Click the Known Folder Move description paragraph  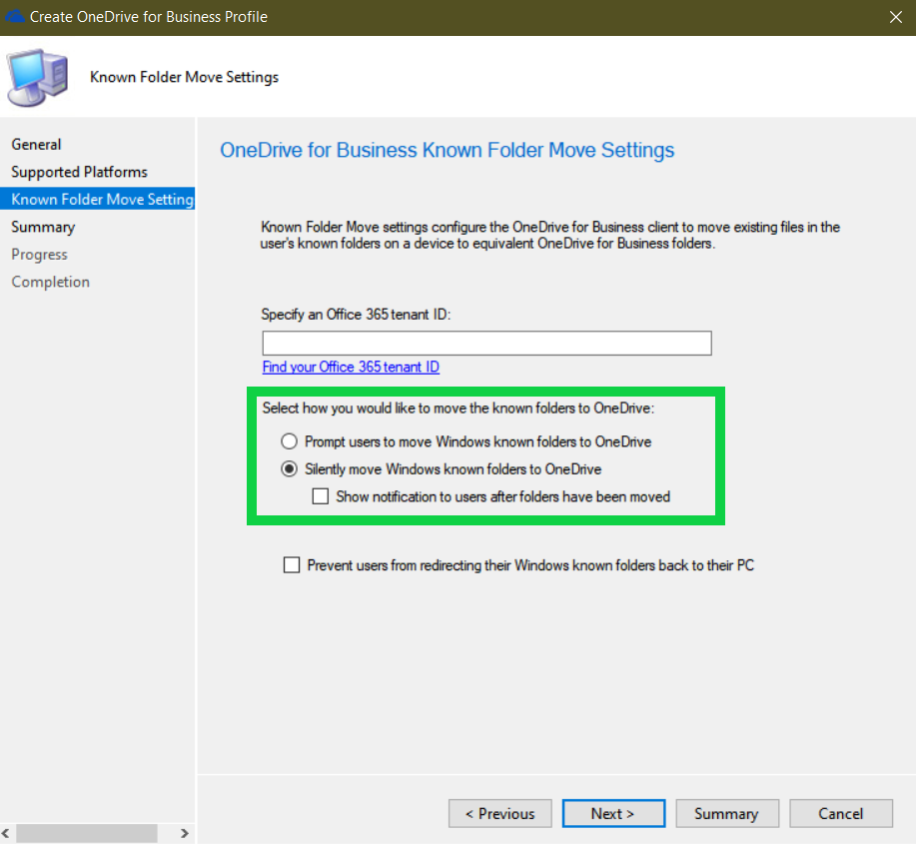pos(549,235)
